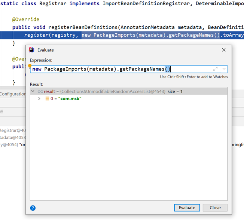The image size is (244, 222).
Task: Click AnnotationMetadata parameter type in editor
Action: pyautogui.click(x=147, y=27)
